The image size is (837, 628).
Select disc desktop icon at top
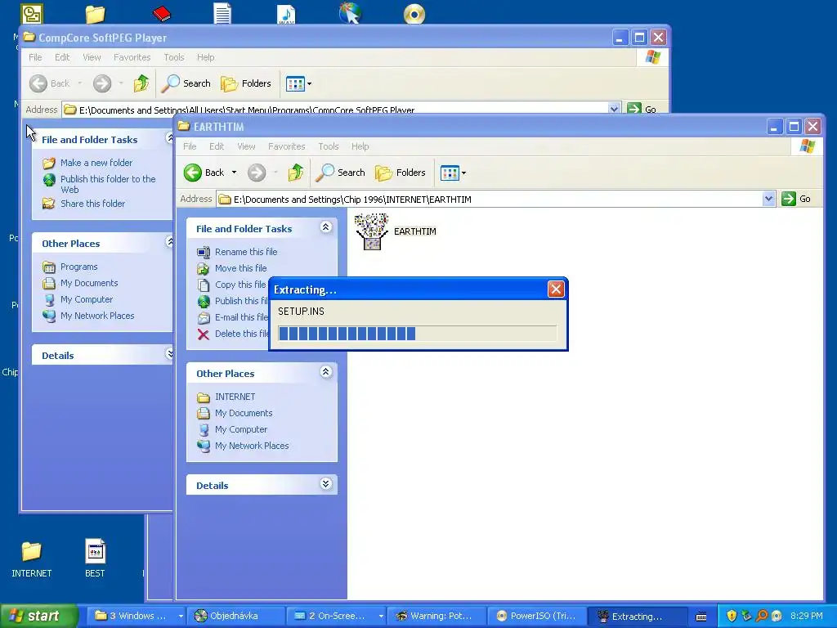[414, 14]
